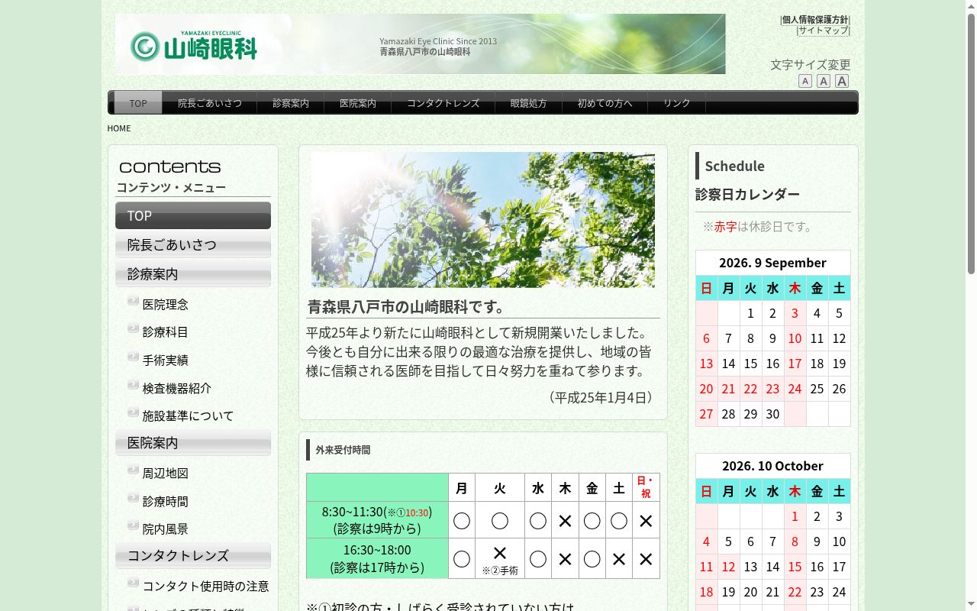Open 個人情報保護方針 link in header

[x=815, y=20]
